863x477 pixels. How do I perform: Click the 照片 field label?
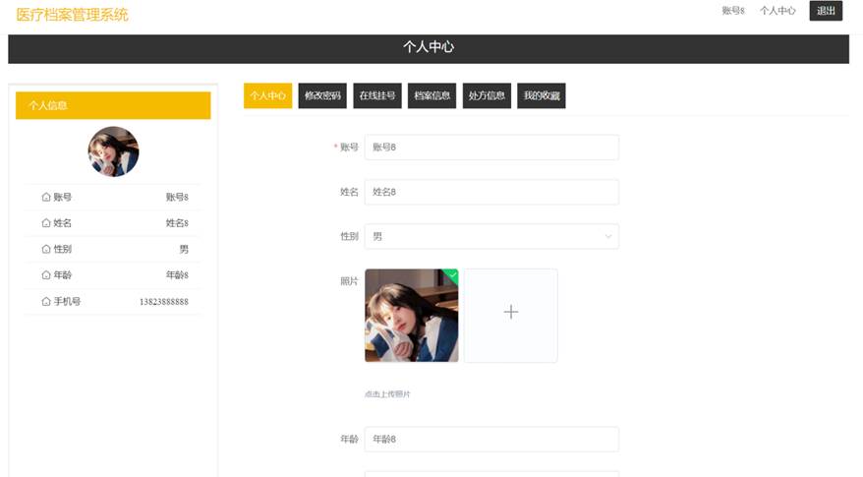pyautogui.click(x=349, y=281)
